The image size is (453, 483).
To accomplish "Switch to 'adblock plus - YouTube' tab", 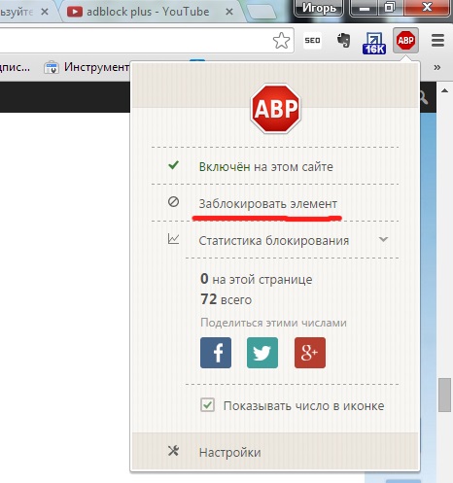I will [x=148, y=12].
